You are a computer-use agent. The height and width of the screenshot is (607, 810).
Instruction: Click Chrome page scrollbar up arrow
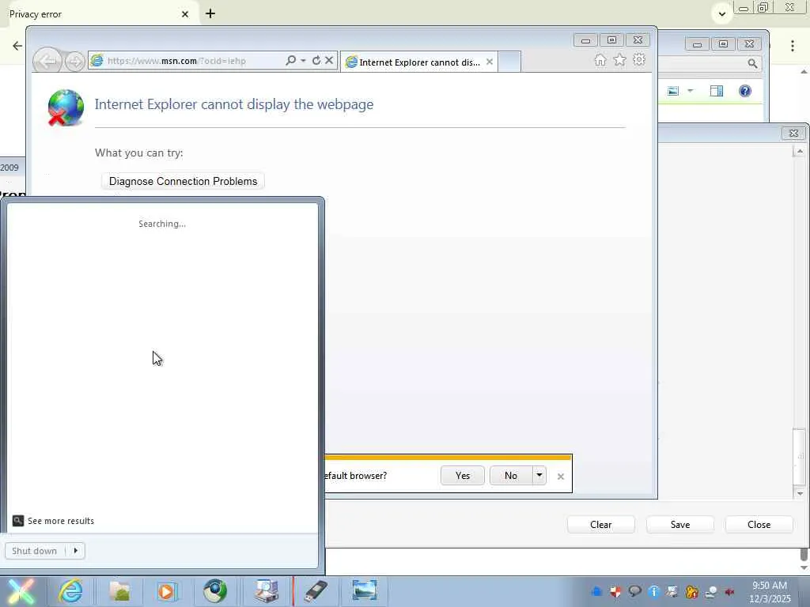tap(804, 71)
